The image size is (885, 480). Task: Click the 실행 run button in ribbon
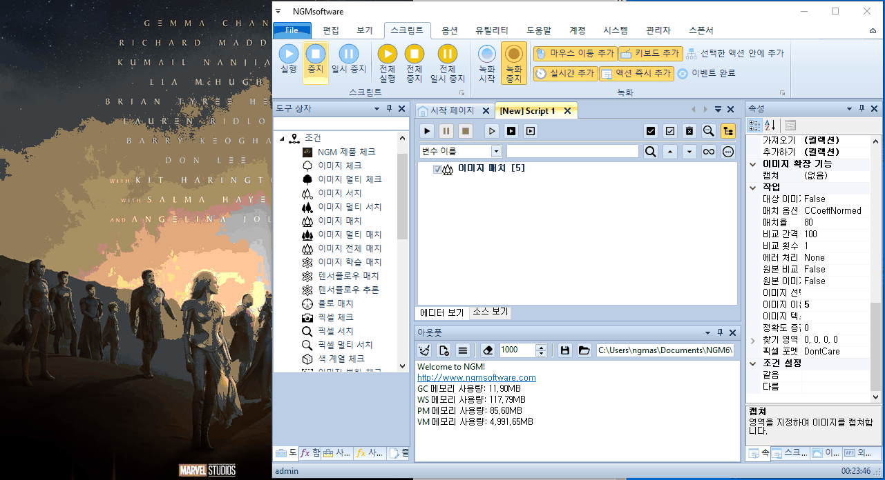point(289,59)
